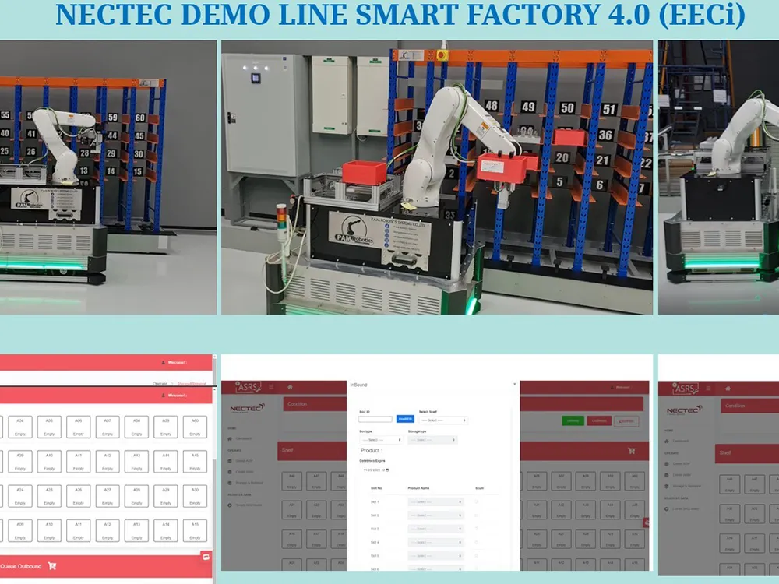Viewport: 779px width, 584px height.
Task: Click the NECTEC logo in the InBound screenshot sidebar
Action: tap(247, 408)
